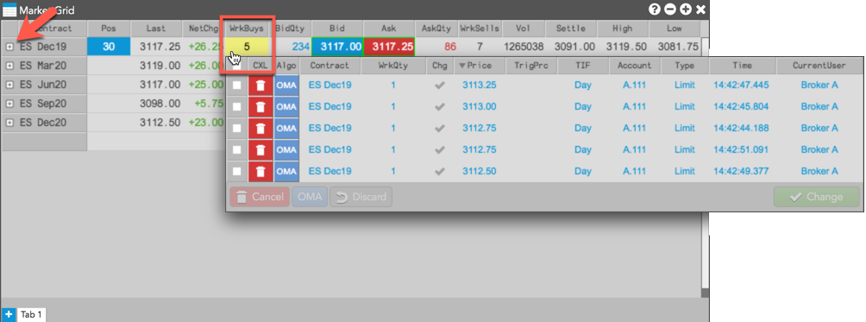Tick the checkbox for order priced 3112.50
This screenshot has height=322, width=866.
click(x=237, y=172)
